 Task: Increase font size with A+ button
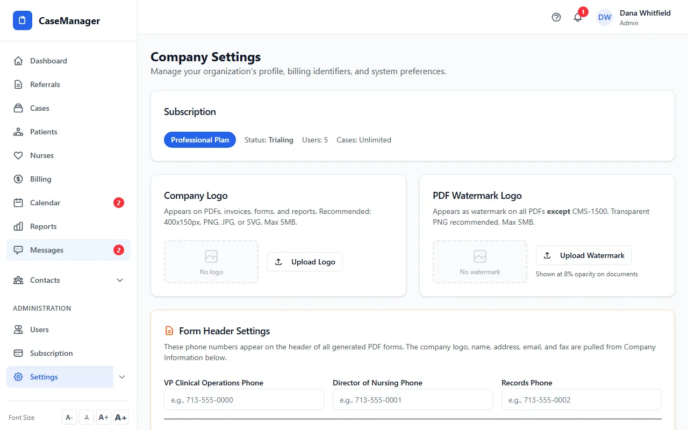(x=104, y=418)
